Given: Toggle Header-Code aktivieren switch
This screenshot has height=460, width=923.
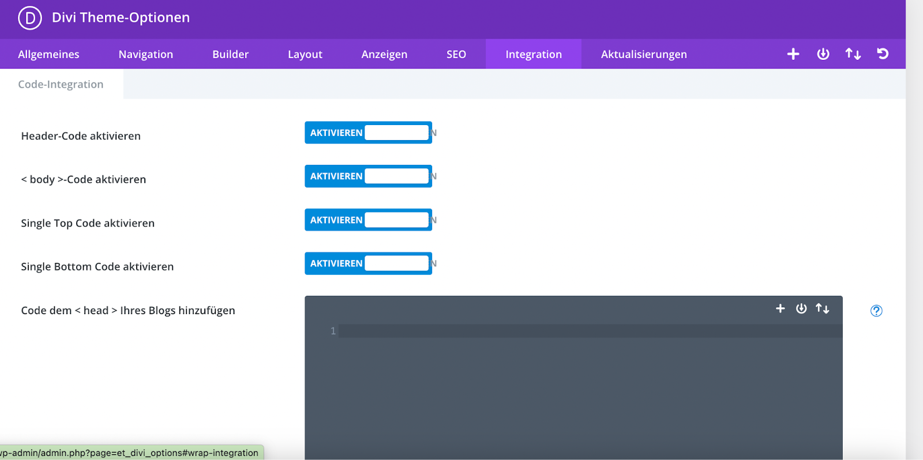Looking at the screenshot, I should pyautogui.click(x=368, y=133).
